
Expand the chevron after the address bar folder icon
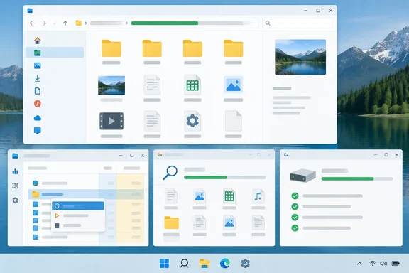tap(86, 23)
